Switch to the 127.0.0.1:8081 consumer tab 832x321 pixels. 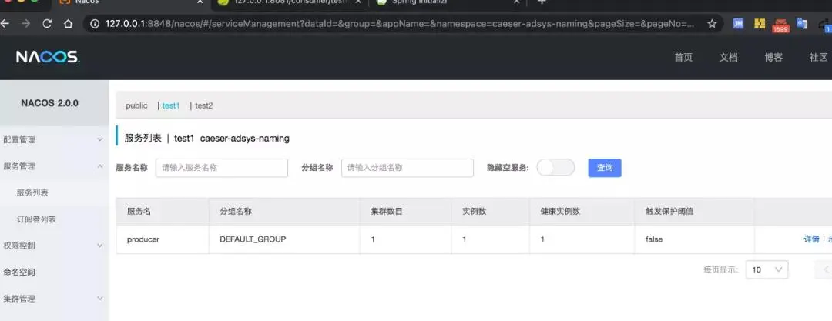click(290, 2)
